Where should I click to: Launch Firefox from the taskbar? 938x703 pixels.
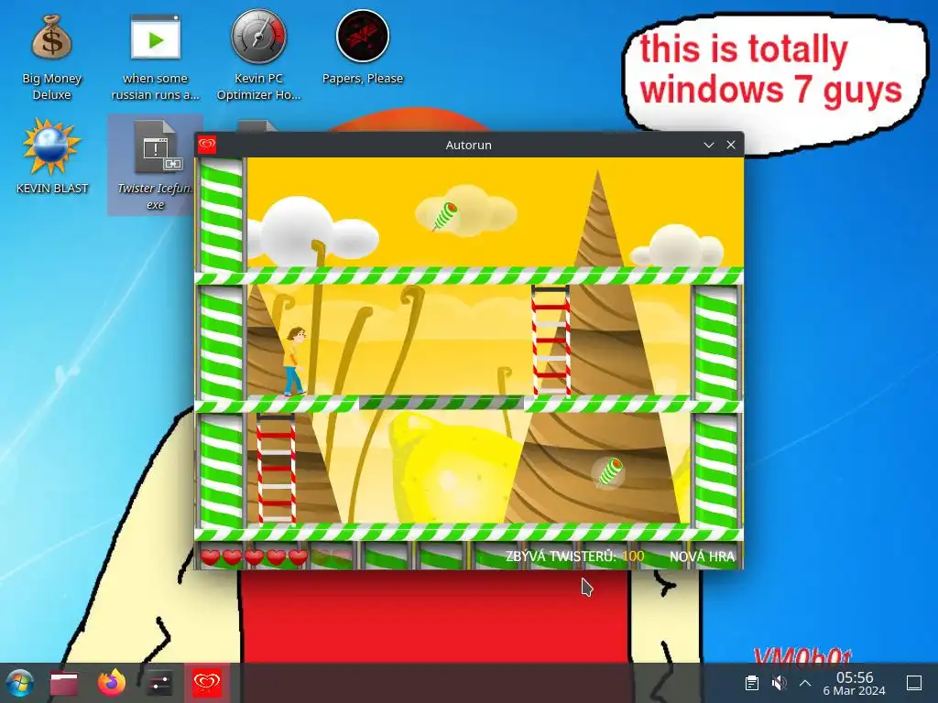111,683
